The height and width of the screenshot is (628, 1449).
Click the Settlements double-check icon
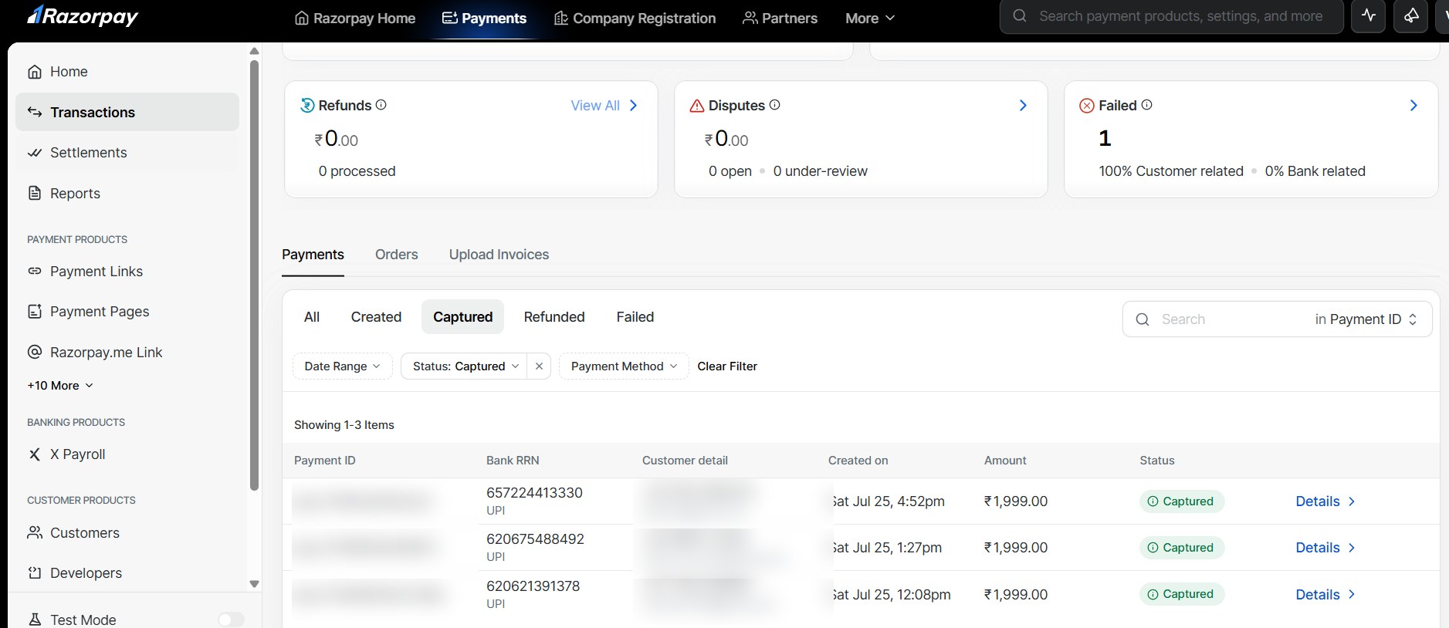[x=35, y=153]
